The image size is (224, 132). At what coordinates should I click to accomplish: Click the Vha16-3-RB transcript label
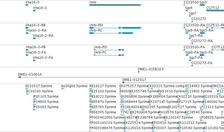click(36, 25)
